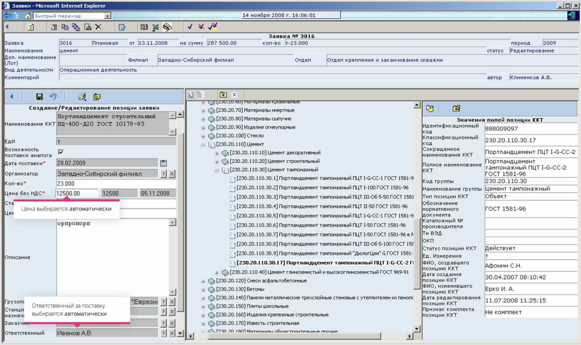Click the single blue checkmark icon
This screenshot has height=345, width=581.
coord(190,27)
